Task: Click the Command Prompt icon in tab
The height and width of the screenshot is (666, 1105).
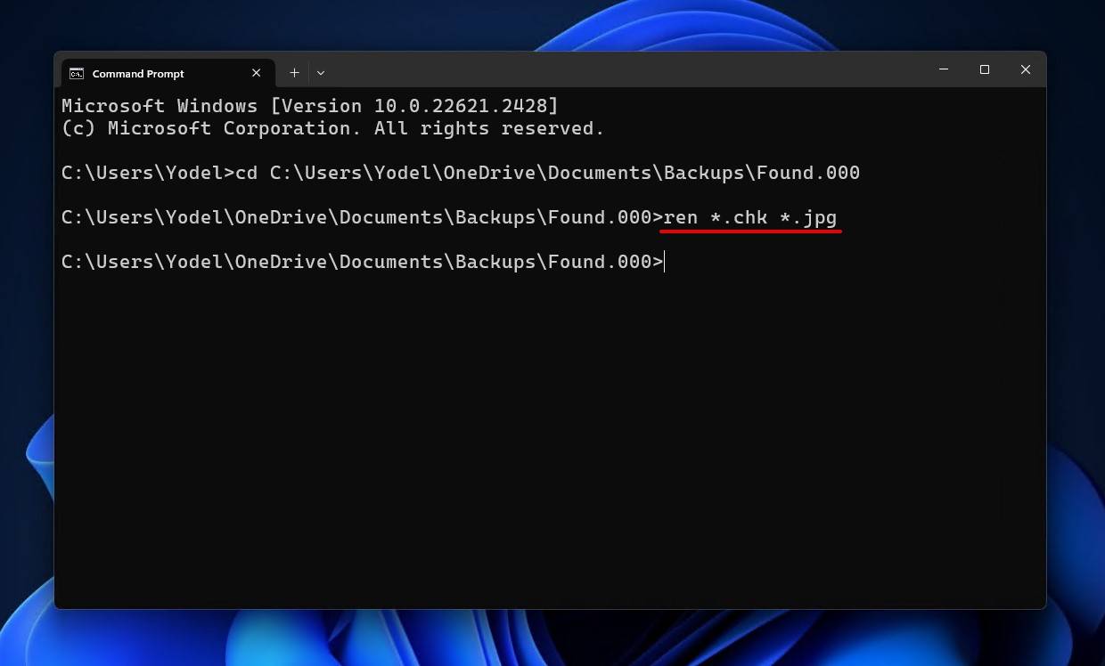Action: (x=77, y=74)
